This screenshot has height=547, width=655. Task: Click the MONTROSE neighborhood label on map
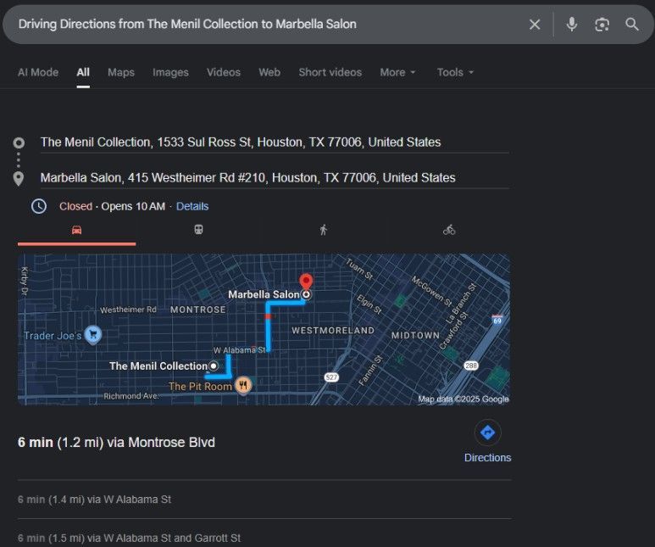click(198, 310)
